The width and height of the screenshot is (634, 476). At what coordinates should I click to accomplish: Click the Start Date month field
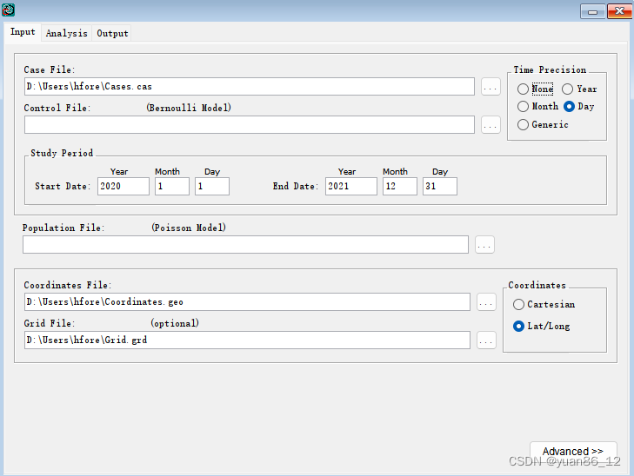(x=172, y=187)
